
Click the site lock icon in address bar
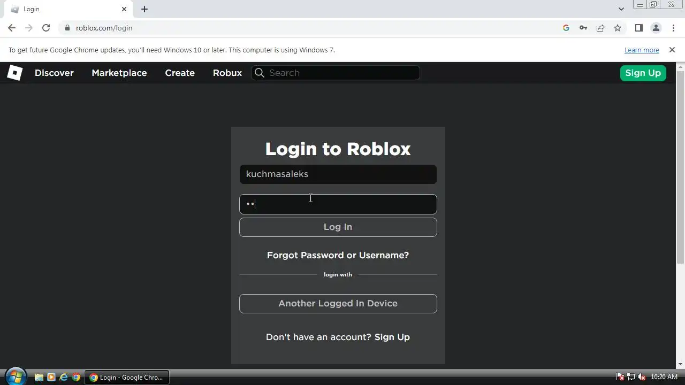tap(67, 28)
